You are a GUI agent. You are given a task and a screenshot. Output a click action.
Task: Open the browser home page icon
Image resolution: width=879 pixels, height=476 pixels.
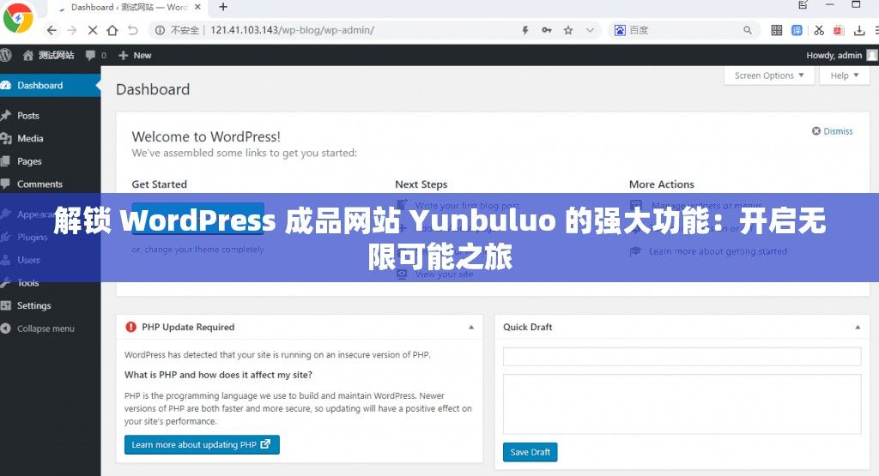point(112,30)
